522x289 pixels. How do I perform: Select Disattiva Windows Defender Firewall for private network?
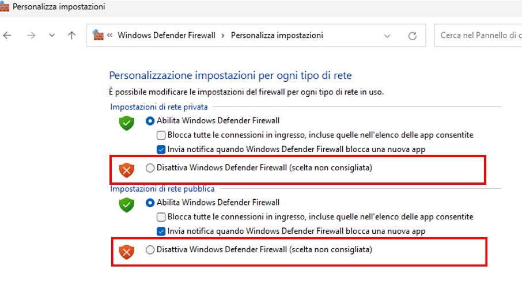tap(150, 168)
